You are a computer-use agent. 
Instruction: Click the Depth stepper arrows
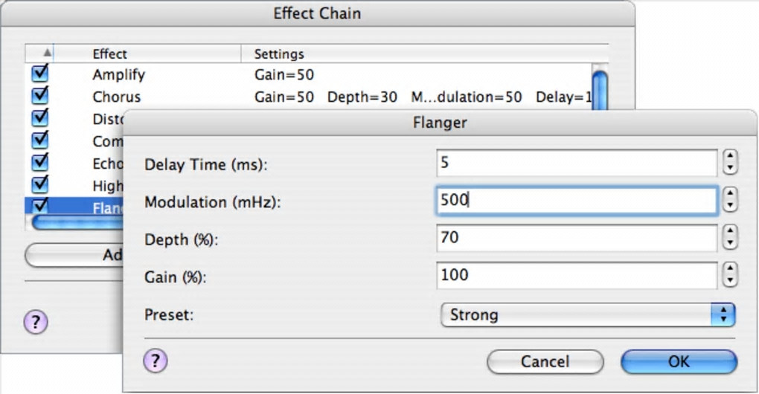click(730, 238)
